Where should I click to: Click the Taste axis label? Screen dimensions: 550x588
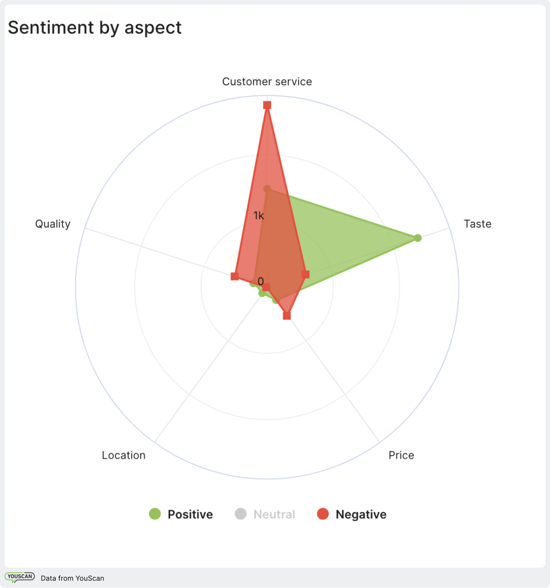[477, 224]
